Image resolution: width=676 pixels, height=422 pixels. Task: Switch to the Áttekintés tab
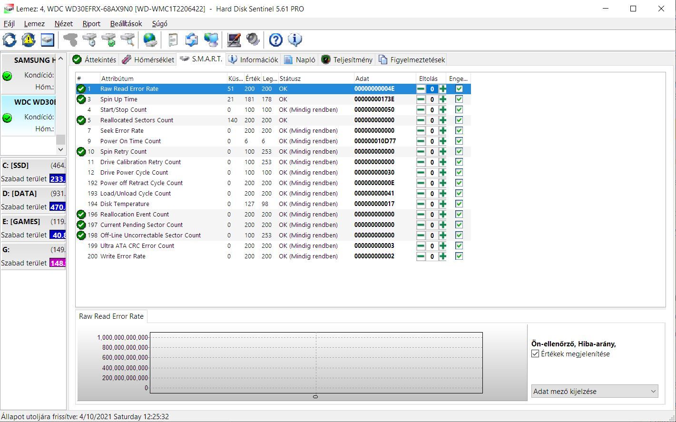pyautogui.click(x=95, y=59)
